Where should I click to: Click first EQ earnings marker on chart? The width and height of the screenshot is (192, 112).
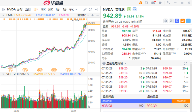pyautogui.click(x=10, y=70)
